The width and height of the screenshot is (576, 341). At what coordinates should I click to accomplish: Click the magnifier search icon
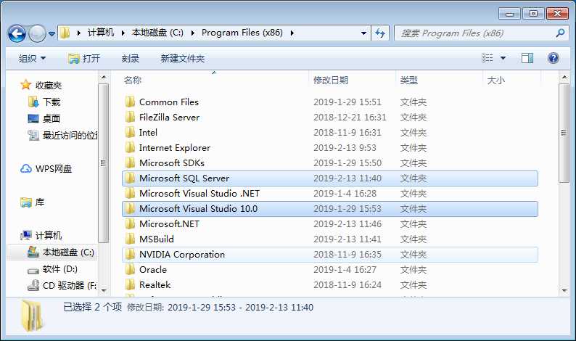560,33
